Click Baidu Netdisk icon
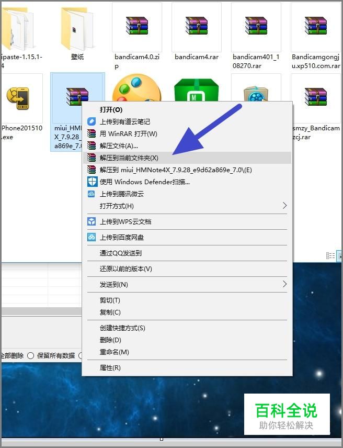Screen dimensions: 343x448 point(92,237)
